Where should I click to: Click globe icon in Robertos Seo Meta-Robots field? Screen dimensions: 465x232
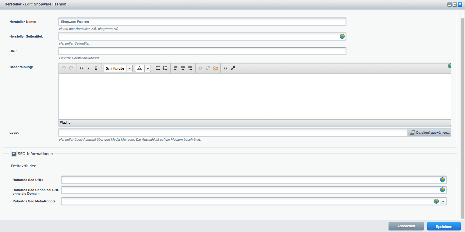point(436,201)
